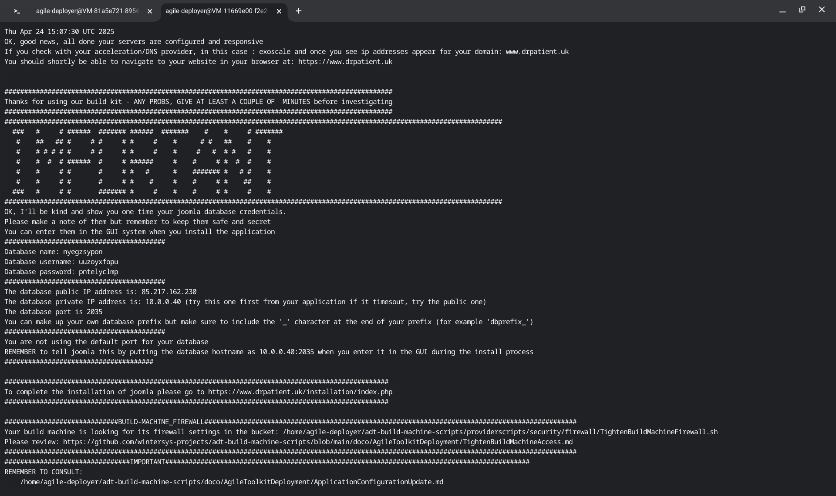Minimize the terminal window
This screenshot has width=836, height=496.
click(x=782, y=10)
